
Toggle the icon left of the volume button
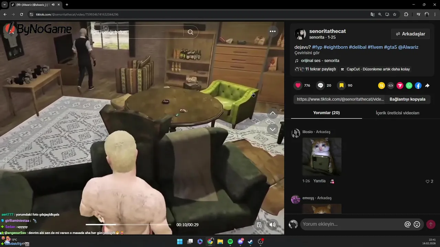[x=259, y=225]
